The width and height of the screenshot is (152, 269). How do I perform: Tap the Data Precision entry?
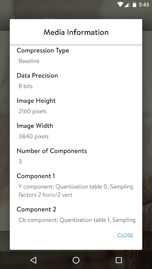pyautogui.click(x=76, y=81)
